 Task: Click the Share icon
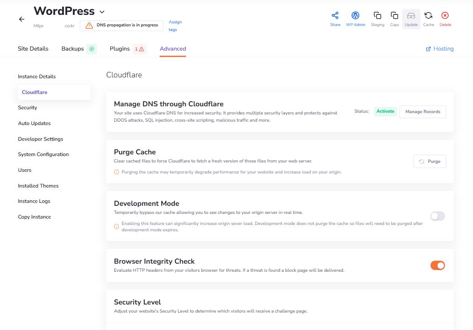335,15
